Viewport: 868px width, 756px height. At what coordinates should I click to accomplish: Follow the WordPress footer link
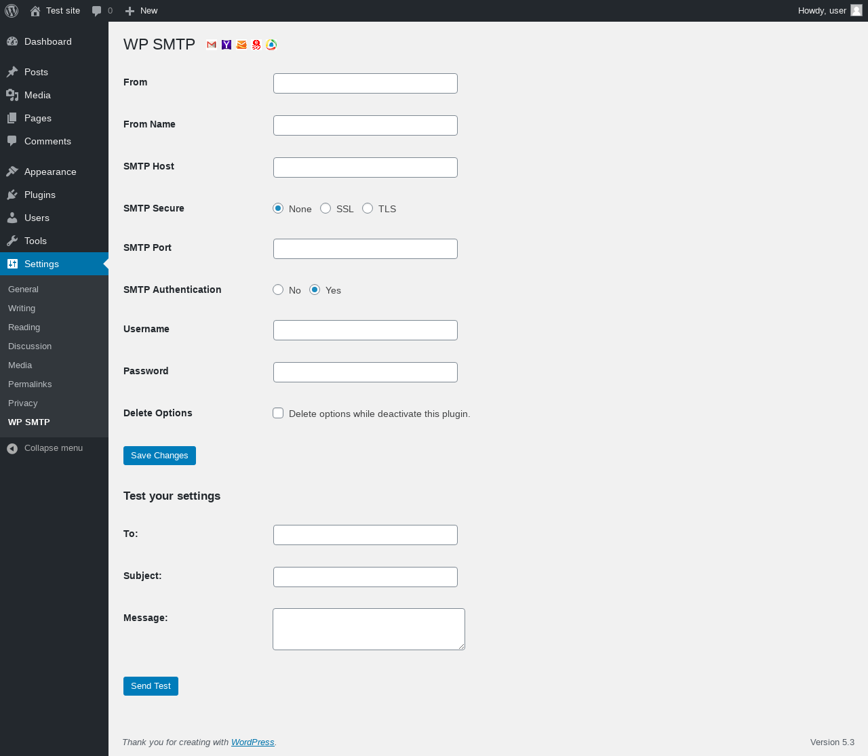[252, 742]
